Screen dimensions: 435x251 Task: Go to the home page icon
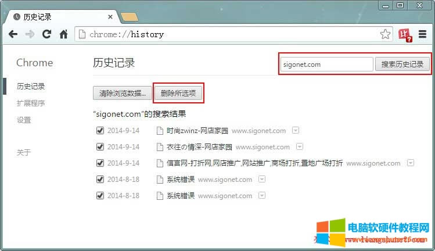click(x=64, y=34)
